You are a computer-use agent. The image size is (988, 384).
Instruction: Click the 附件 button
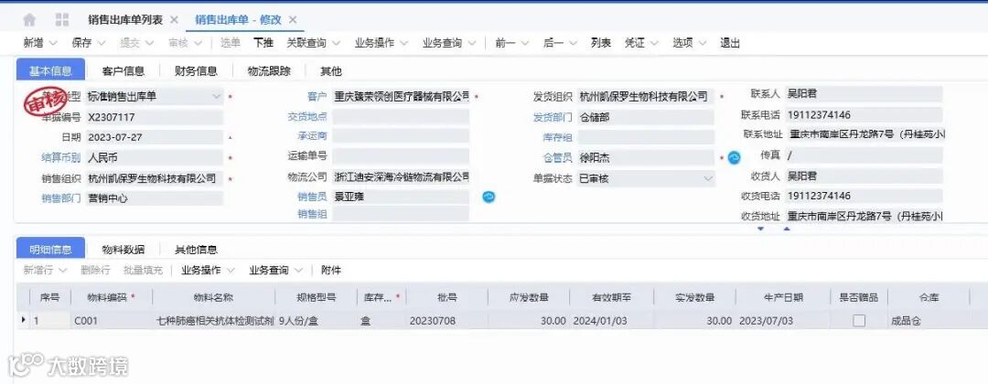[331, 270]
